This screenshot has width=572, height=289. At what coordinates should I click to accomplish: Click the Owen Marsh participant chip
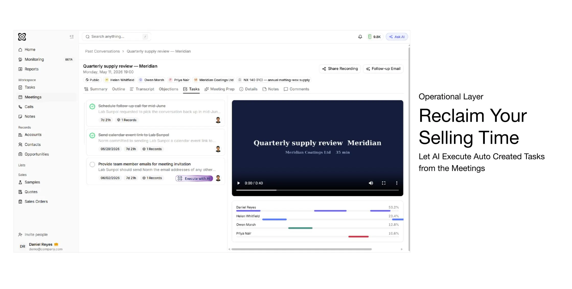pos(151,80)
